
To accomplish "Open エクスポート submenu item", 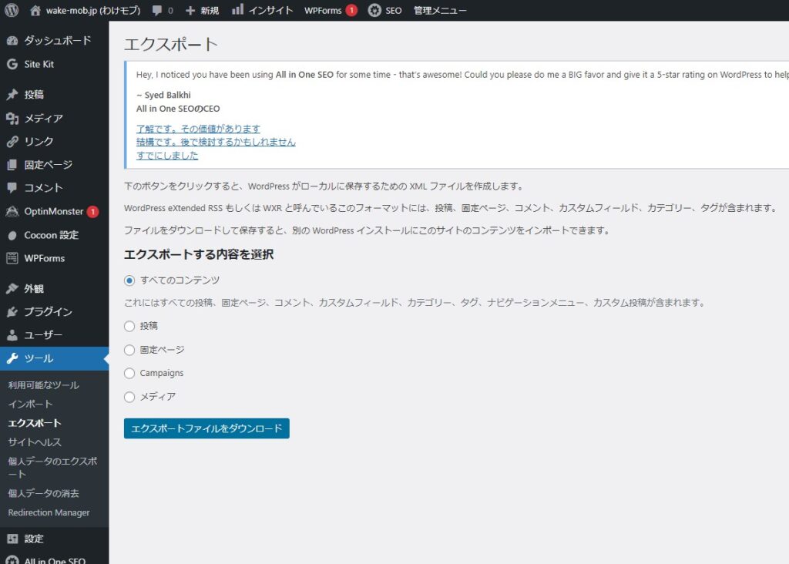I will (x=34, y=423).
